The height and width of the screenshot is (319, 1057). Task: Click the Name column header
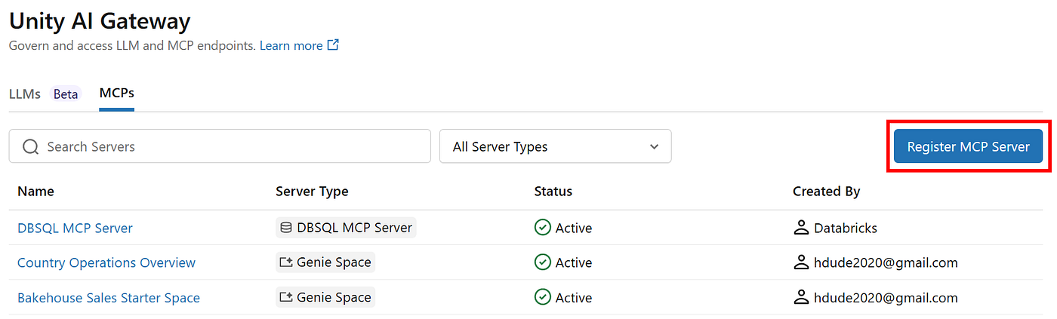35,192
